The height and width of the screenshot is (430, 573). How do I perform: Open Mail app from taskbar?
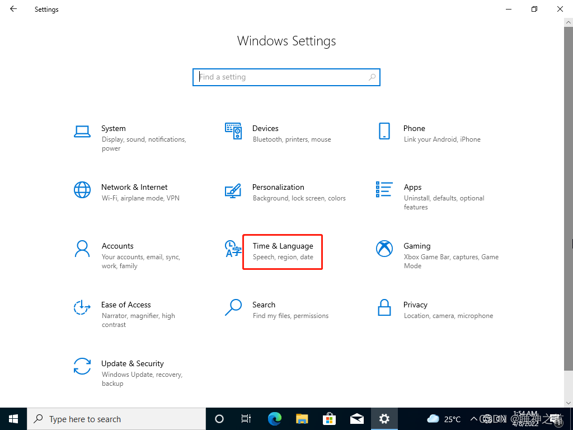(356, 419)
